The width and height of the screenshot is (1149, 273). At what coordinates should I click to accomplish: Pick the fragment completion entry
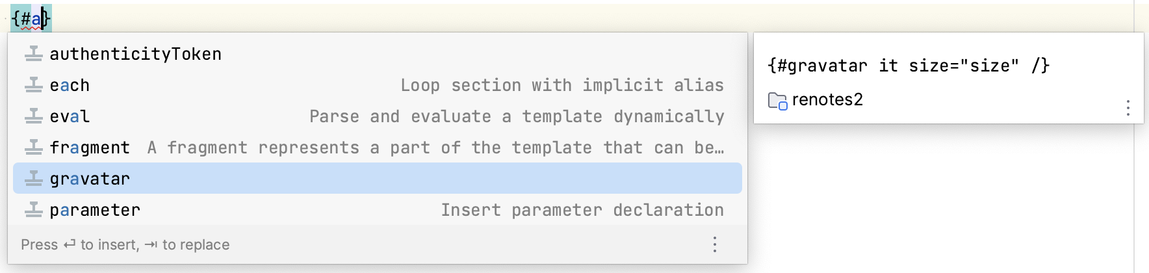click(378, 148)
